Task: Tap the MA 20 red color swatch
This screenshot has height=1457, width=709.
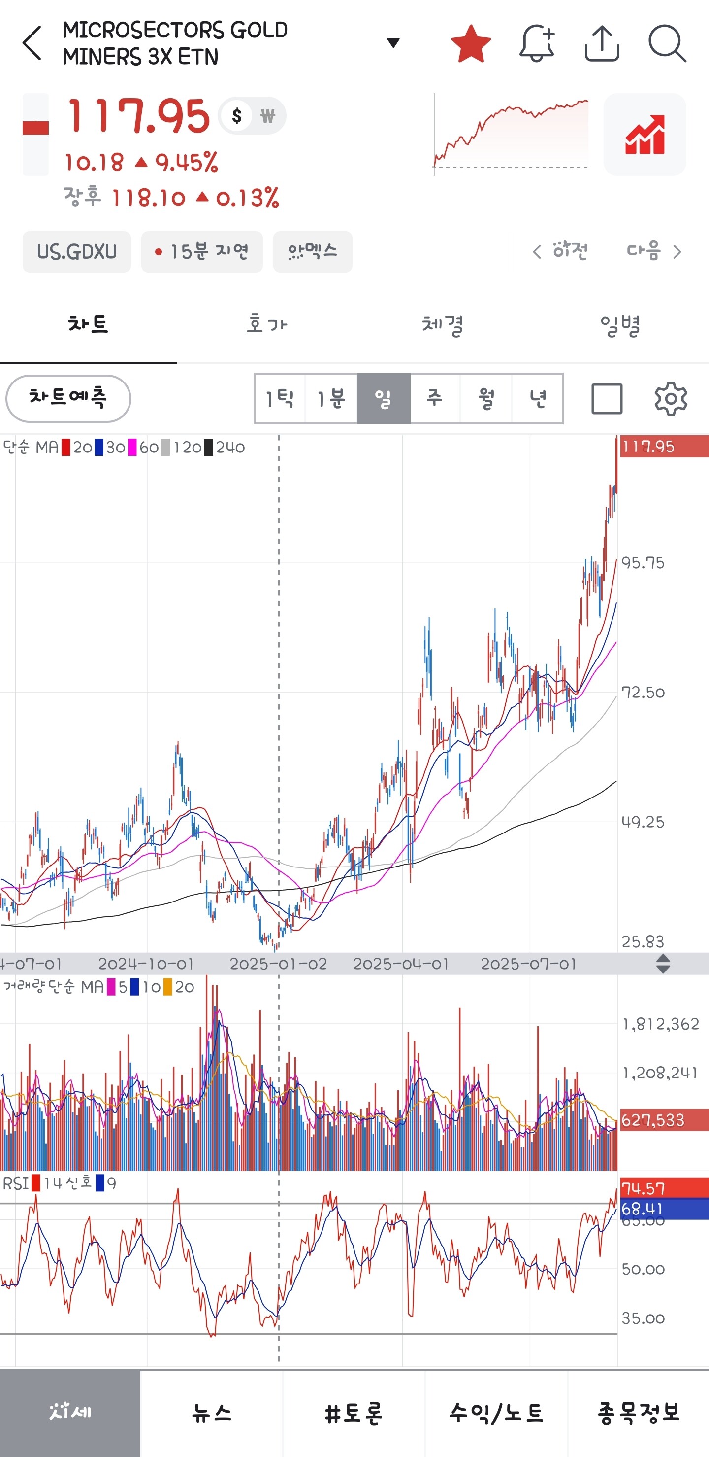Action: pyautogui.click(x=66, y=448)
